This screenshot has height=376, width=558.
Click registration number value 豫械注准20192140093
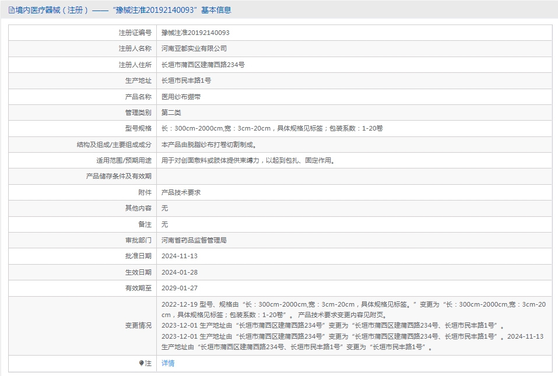pos(195,33)
